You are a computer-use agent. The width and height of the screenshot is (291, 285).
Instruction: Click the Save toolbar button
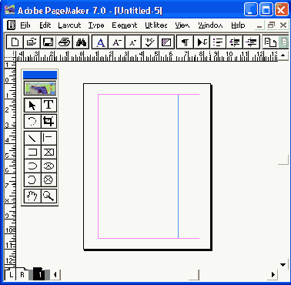click(x=48, y=42)
